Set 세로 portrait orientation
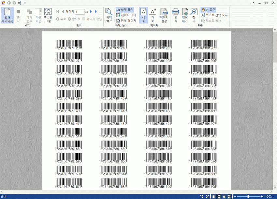This screenshot has height=199, width=277. 143,15
